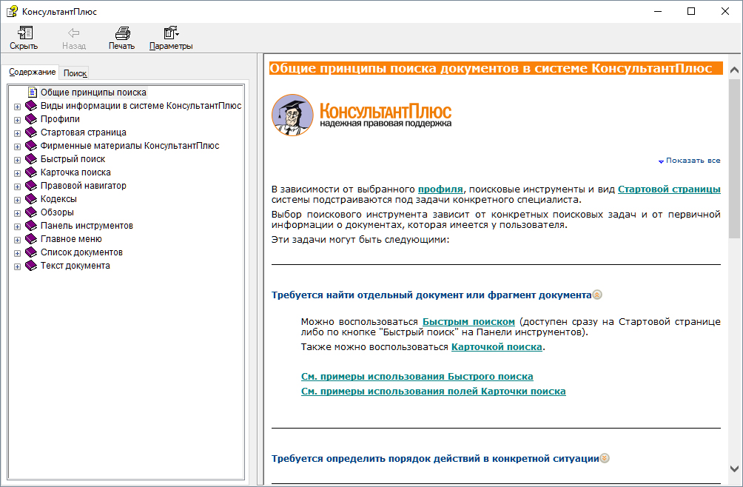Open the профиля hyperlink
The height and width of the screenshot is (487, 743).
tap(440, 189)
